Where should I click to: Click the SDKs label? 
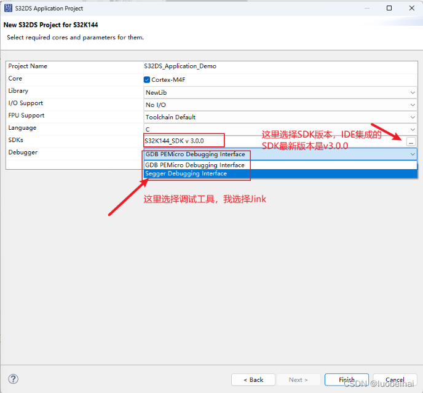click(15, 140)
